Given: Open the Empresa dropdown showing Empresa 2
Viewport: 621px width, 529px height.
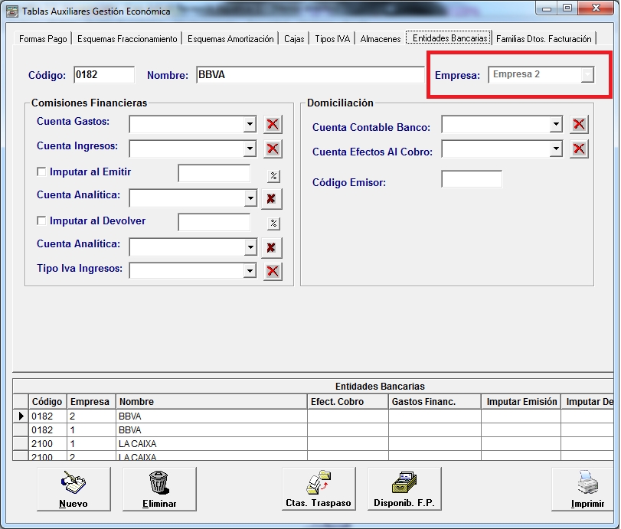Looking at the screenshot, I should 588,74.
